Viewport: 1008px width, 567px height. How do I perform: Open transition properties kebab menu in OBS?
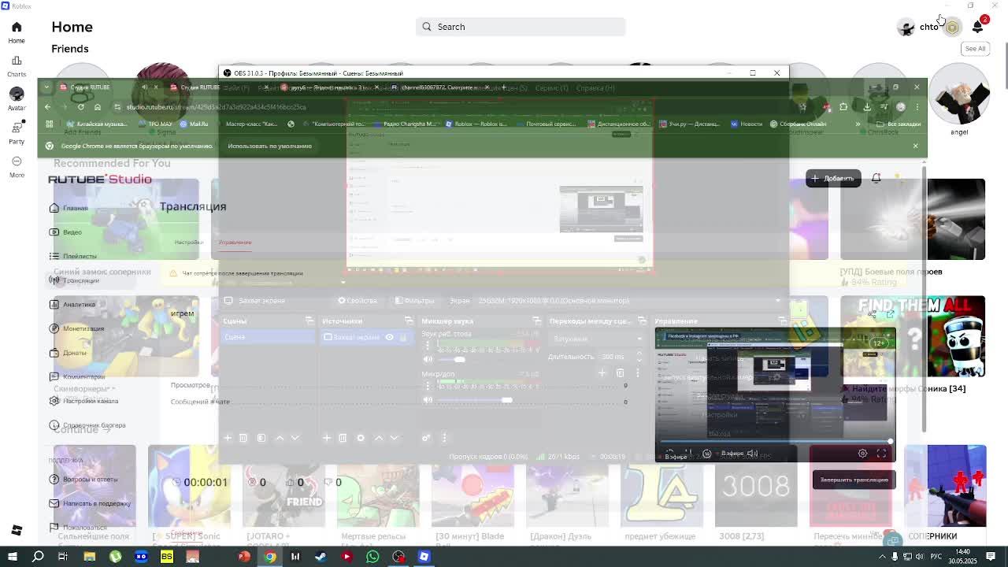click(x=637, y=372)
